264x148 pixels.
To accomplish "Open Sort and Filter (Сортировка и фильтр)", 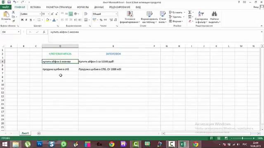I will (x=201, y=17).
